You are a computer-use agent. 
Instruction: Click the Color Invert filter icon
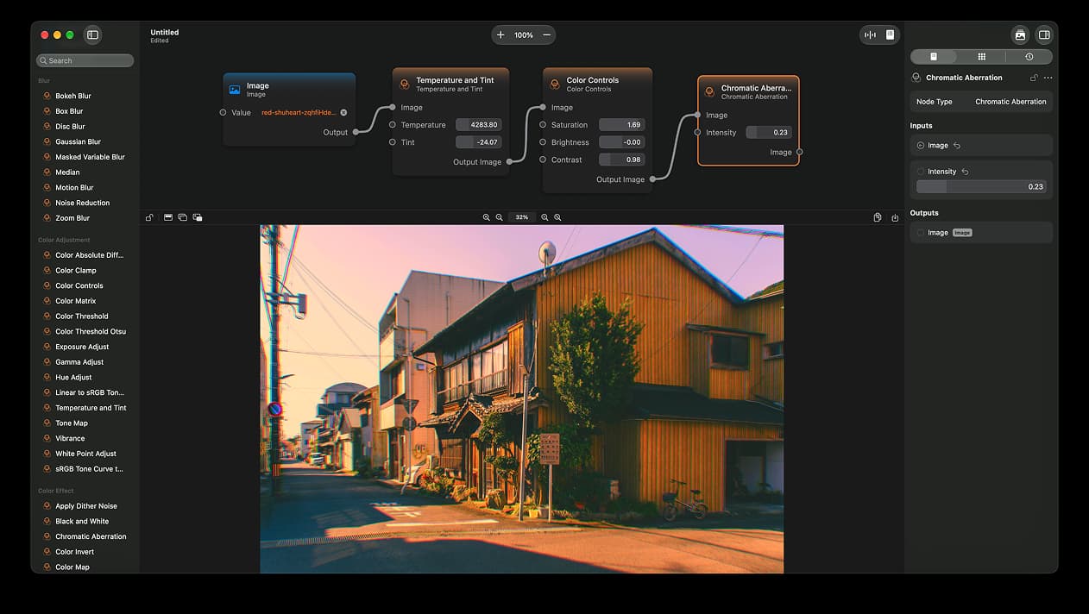pos(47,552)
